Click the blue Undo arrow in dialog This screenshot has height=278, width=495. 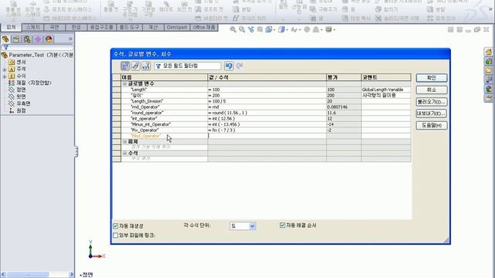coord(229,66)
